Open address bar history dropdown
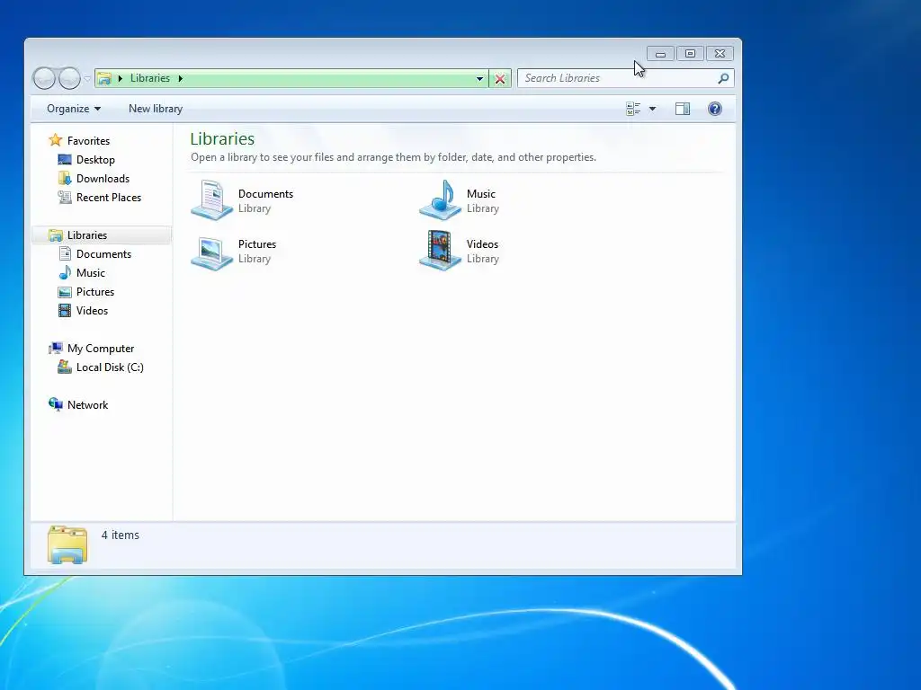 click(480, 79)
